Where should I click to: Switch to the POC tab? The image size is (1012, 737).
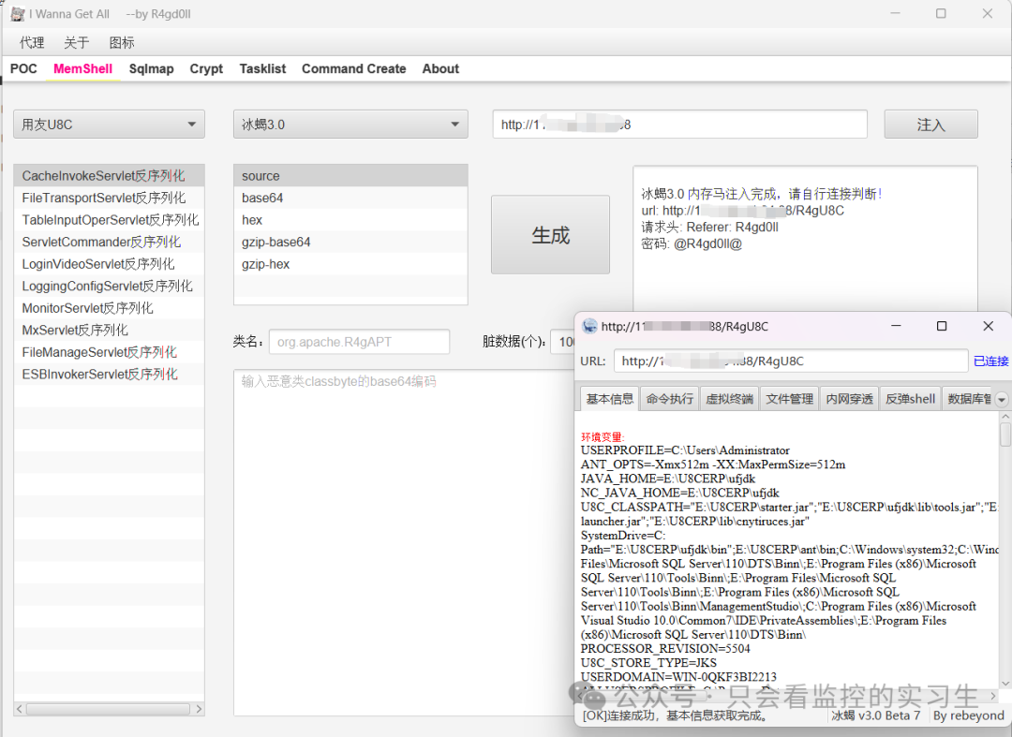point(23,68)
